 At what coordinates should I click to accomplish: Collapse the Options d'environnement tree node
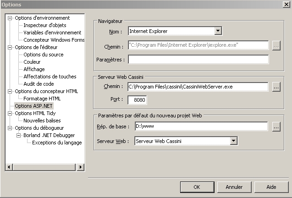10,18
